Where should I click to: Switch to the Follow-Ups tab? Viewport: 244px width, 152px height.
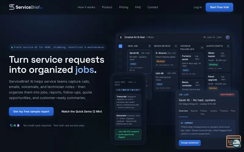pyautogui.click(x=204, y=112)
